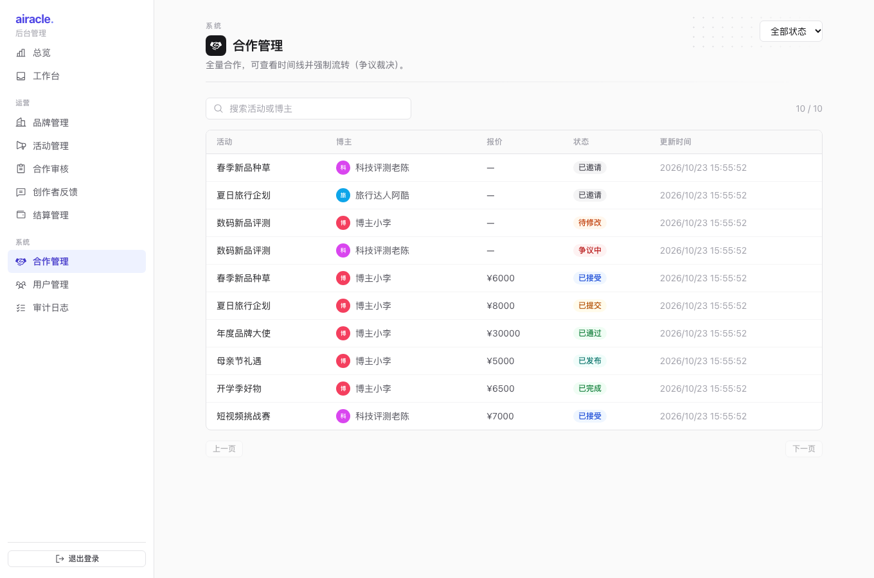The image size is (874, 578).
Task: Open the 全部状态 status filter dropdown
Action: pos(791,31)
